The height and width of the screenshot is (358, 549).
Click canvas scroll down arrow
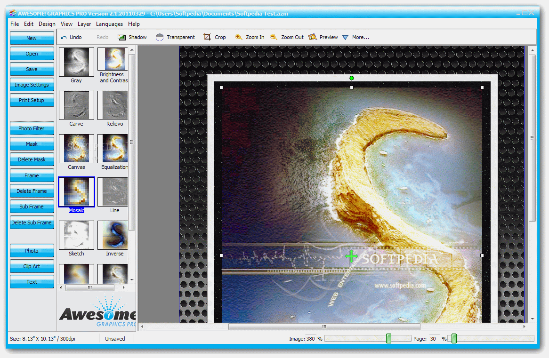pyautogui.click(x=532, y=318)
